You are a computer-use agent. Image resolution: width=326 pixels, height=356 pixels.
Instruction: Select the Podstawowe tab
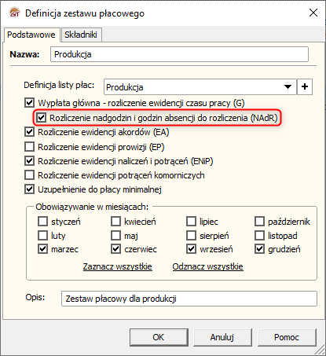tap(31, 35)
